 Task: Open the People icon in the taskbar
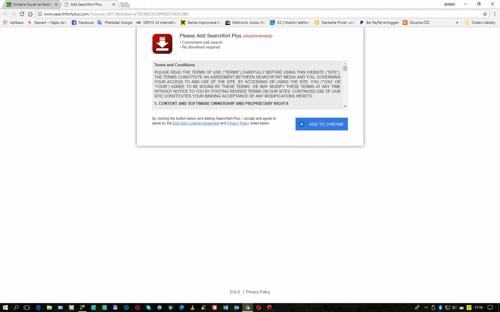coord(417,307)
